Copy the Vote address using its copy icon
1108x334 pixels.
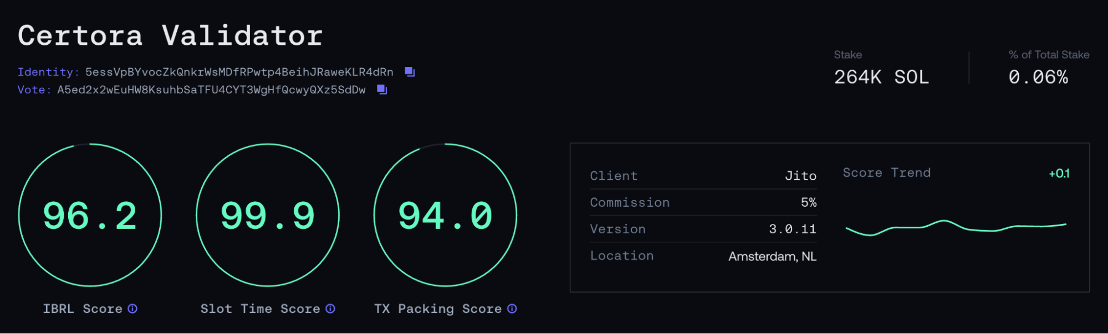(x=382, y=90)
